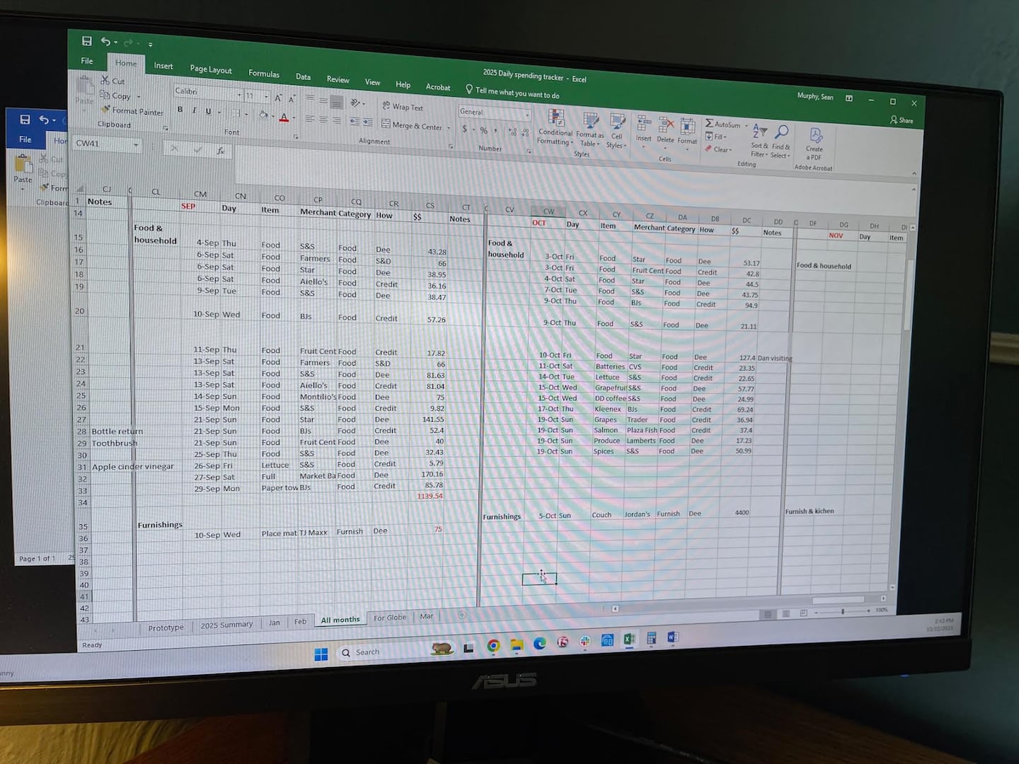
Task: Click the Delete cells icon
Action: (x=666, y=127)
